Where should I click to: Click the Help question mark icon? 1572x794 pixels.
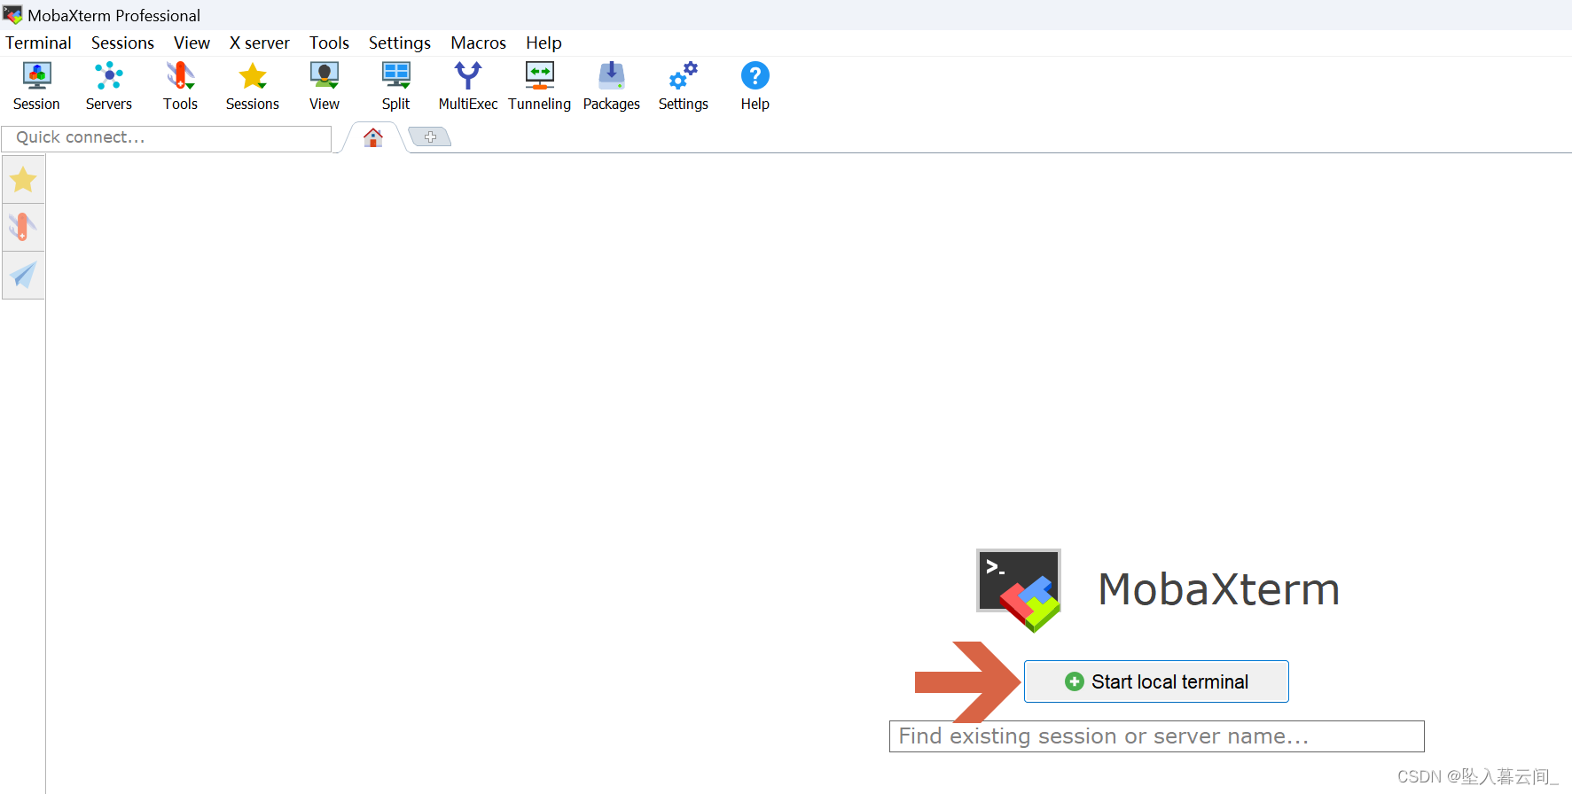tap(755, 86)
